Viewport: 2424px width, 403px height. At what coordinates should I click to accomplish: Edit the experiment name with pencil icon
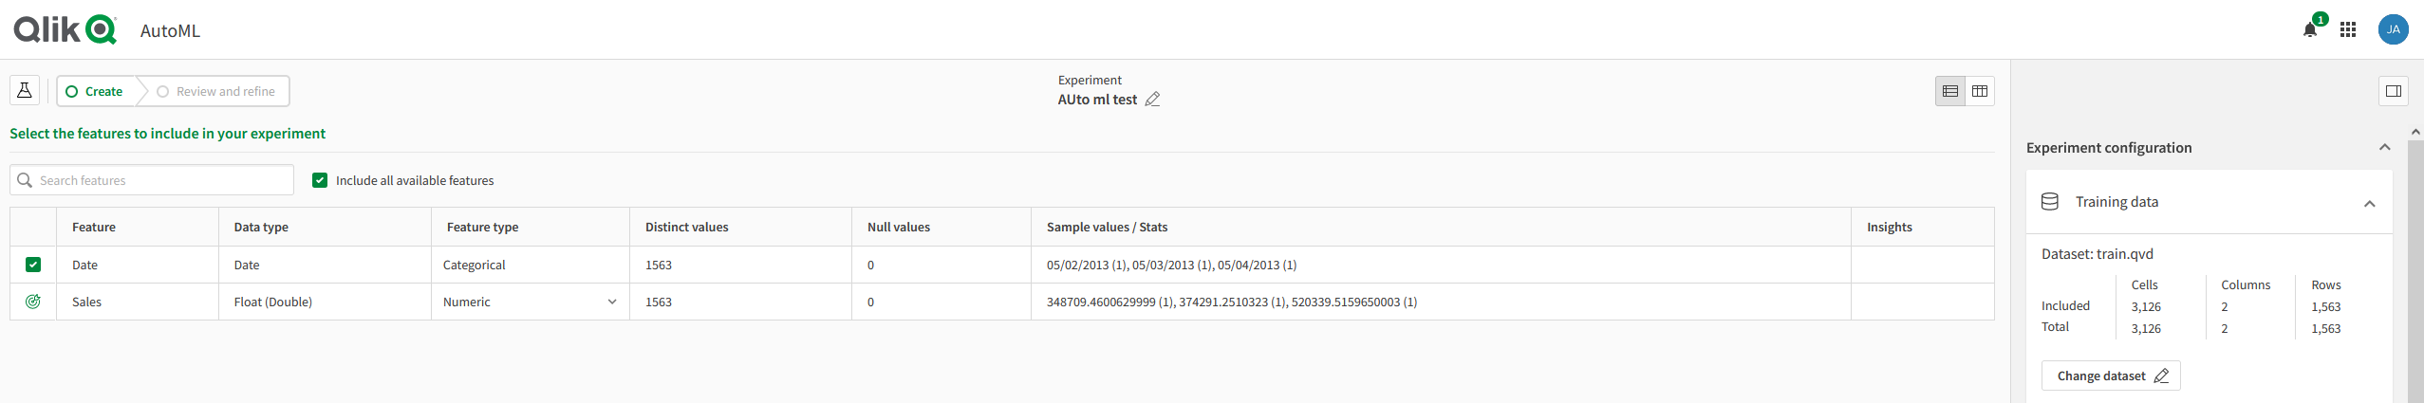1152,100
